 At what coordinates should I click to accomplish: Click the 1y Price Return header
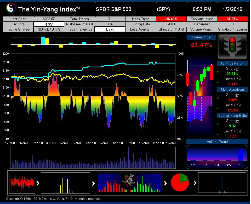(232, 63)
